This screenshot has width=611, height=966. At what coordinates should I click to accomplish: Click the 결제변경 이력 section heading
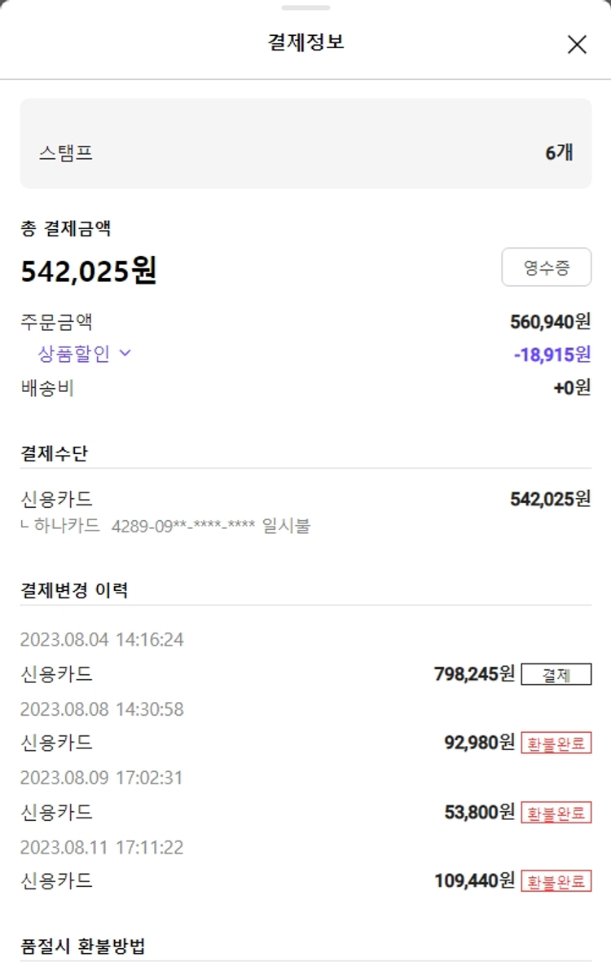point(74,590)
